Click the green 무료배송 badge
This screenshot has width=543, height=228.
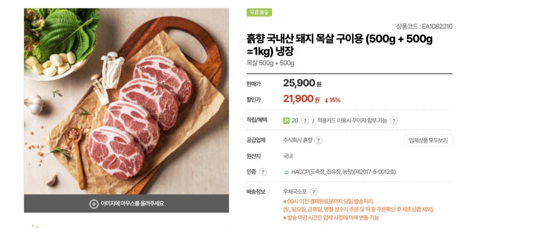point(259,13)
